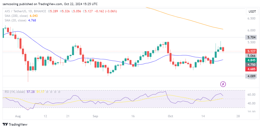262x129 pixels.
Task: Click the red 5.127 current price label
Action: click(250, 51)
